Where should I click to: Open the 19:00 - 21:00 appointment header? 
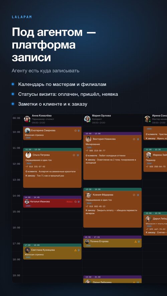click(112, 277)
